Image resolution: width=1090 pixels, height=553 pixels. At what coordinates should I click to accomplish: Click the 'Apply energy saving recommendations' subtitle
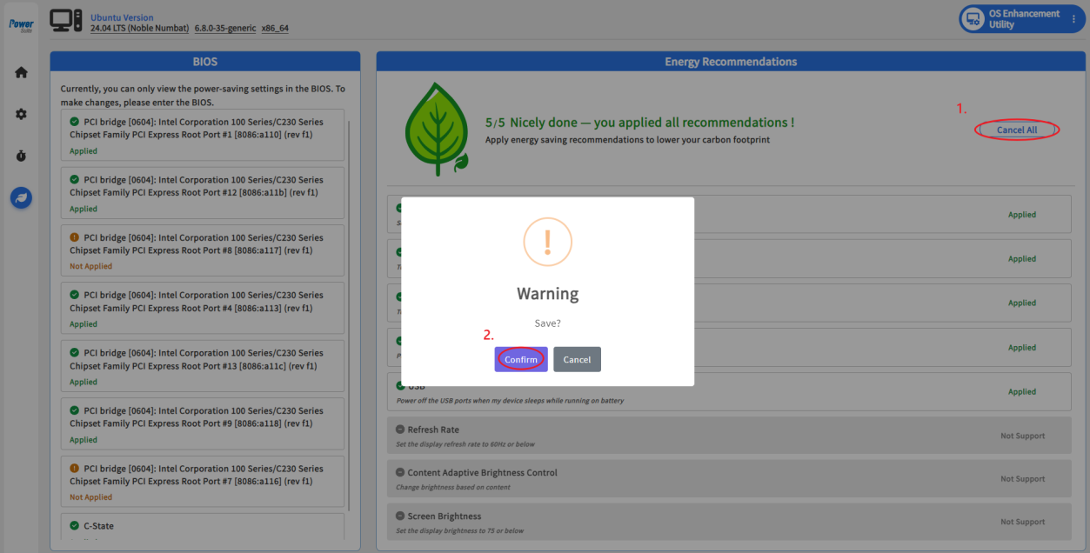[627, 139]
